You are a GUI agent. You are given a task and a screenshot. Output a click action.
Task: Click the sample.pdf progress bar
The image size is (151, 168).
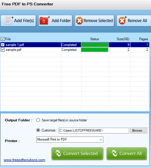pos(95,50)
